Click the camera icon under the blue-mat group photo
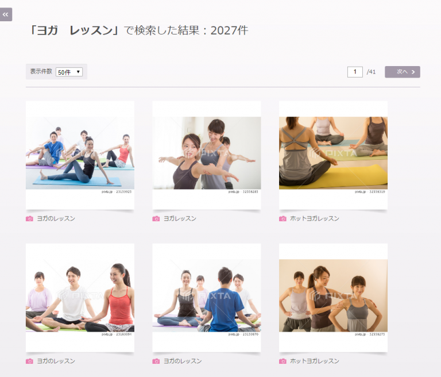 click(x=29, y=219)
